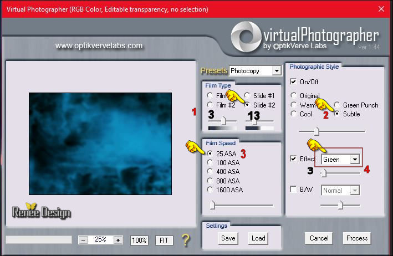Select the Film #1 radio button

click(210, 95)
